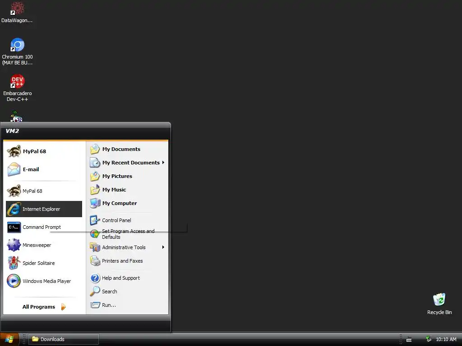
Task: Open the Printers and Faxes icon
Action: pos(95,261)
